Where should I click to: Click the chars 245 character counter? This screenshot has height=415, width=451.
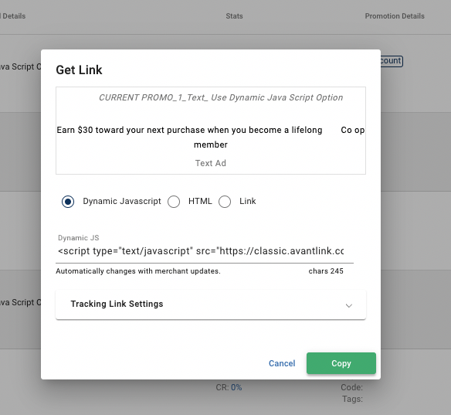click(x=326, y=271)
